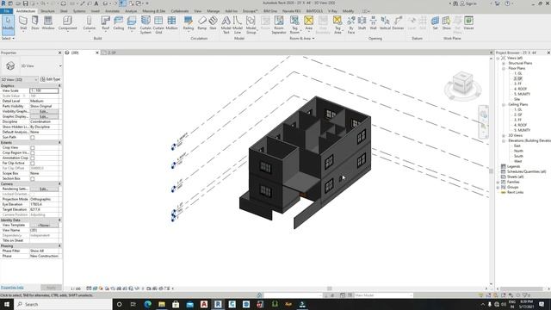Switch to the Massing & Site tab
The image size is (551, 310).
click(153, 11)
